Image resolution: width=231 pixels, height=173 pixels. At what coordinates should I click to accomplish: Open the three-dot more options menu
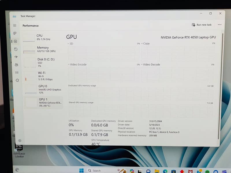[219, 25]
